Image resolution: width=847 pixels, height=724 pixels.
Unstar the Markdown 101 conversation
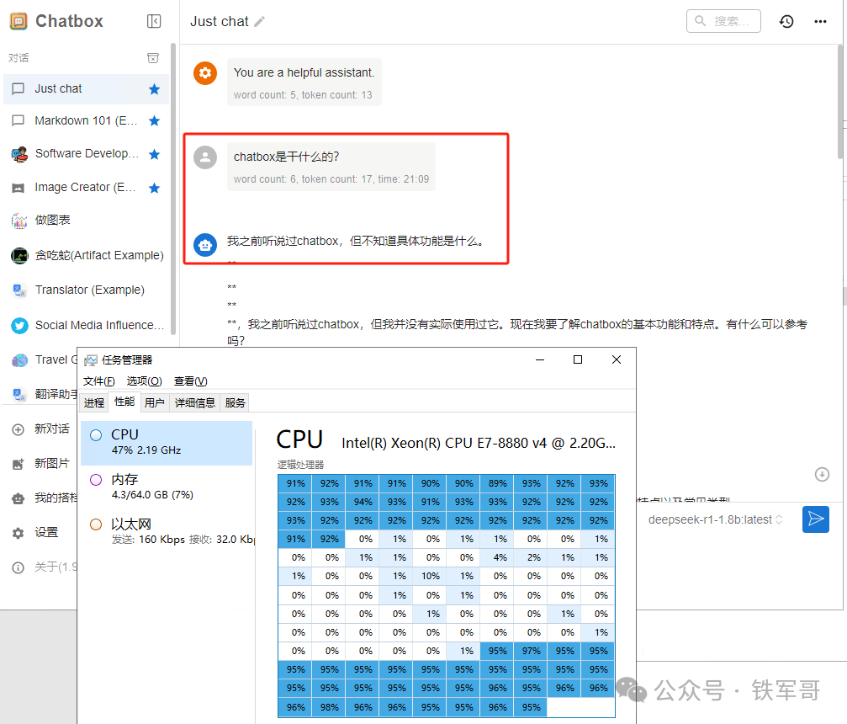pos(155,120)
